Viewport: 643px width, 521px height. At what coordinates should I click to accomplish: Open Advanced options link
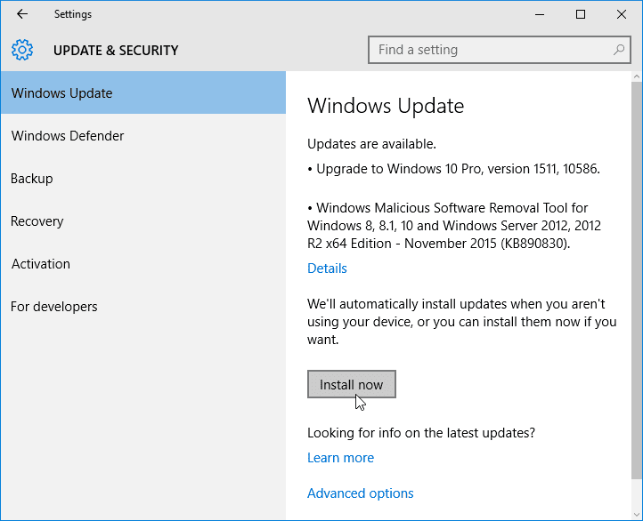coord(360,493)
